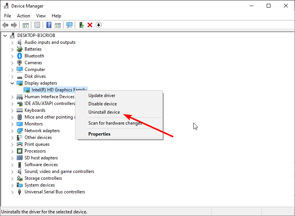Image resolution: width=295 pixels, height=216 pixels.
Task: Click the Batteries category icon
Action: [20, 49]
